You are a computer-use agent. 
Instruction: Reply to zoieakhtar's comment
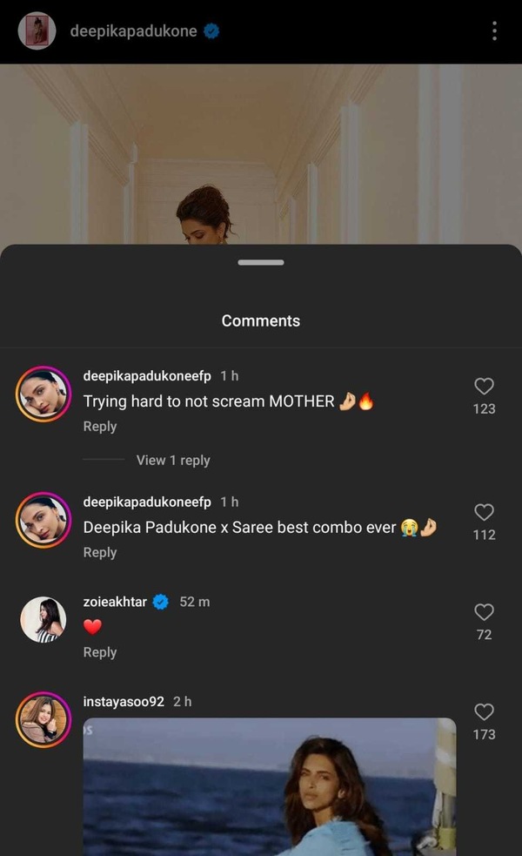(x=100, y=653)
